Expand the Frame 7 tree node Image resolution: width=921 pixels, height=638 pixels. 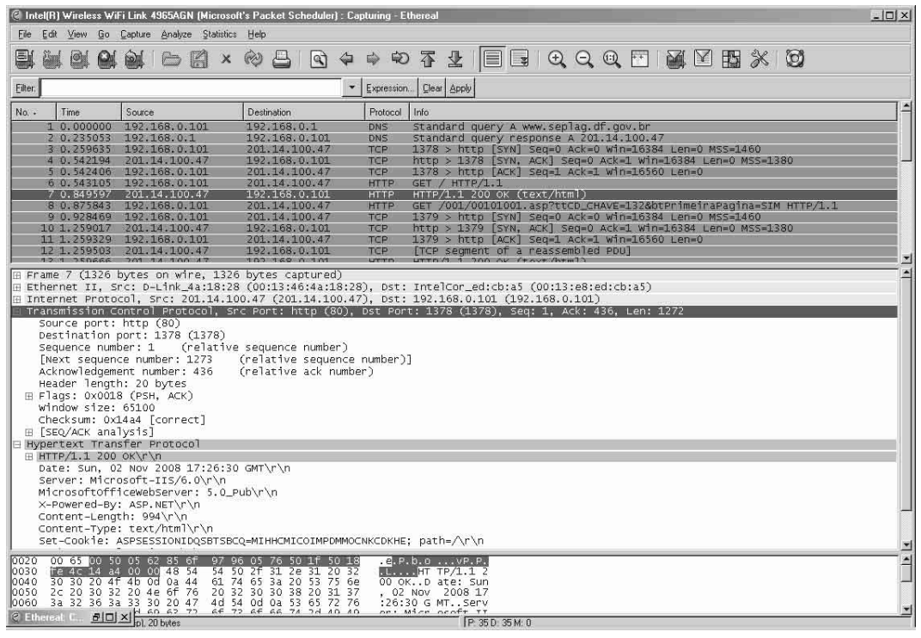pos(17,276)
